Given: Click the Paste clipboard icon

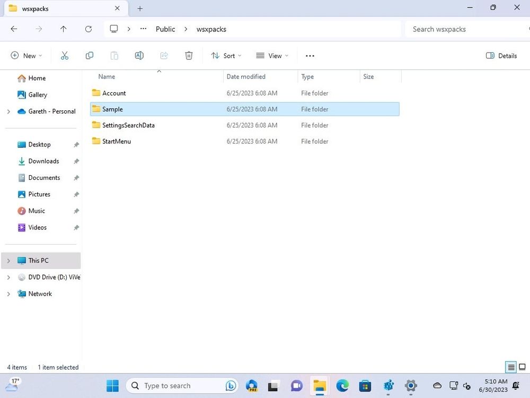Looking at the screenshot, I should [114, 56].
